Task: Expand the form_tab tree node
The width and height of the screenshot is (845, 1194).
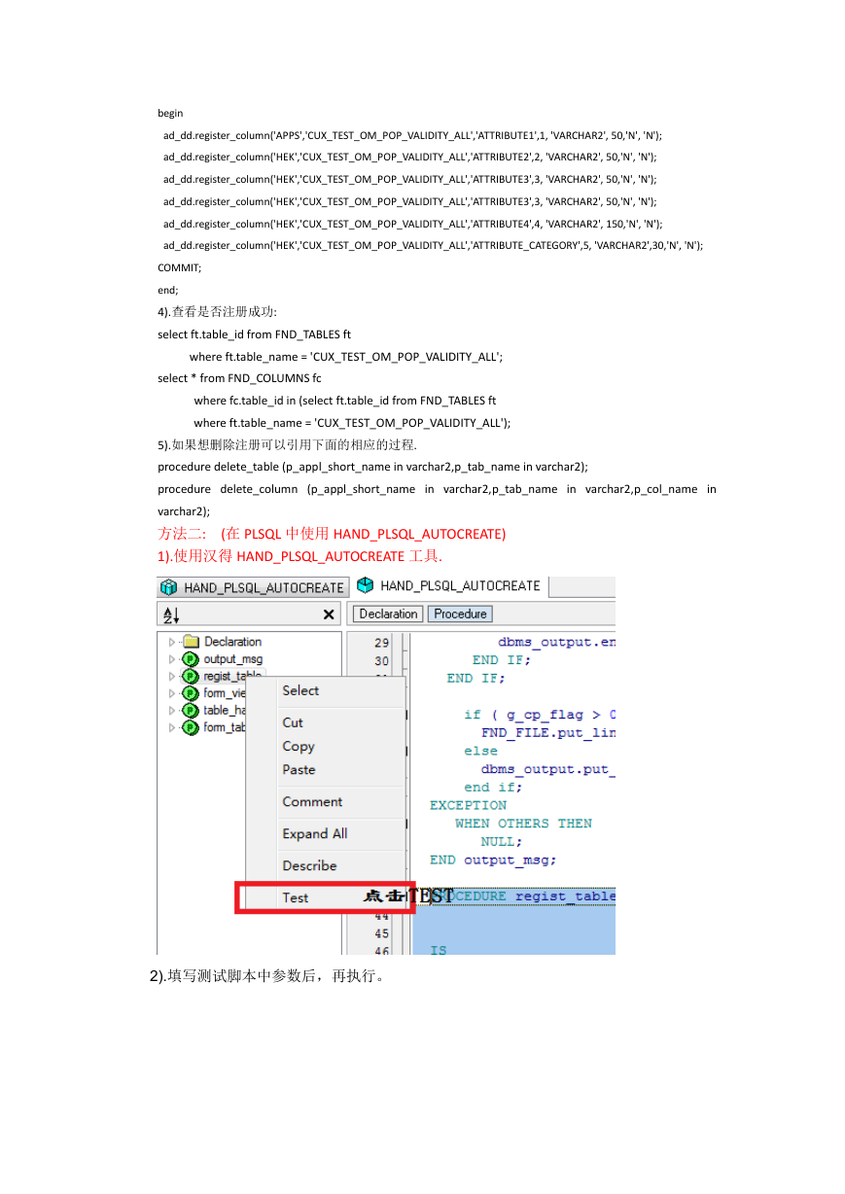Action: click(x=172, y=727)
